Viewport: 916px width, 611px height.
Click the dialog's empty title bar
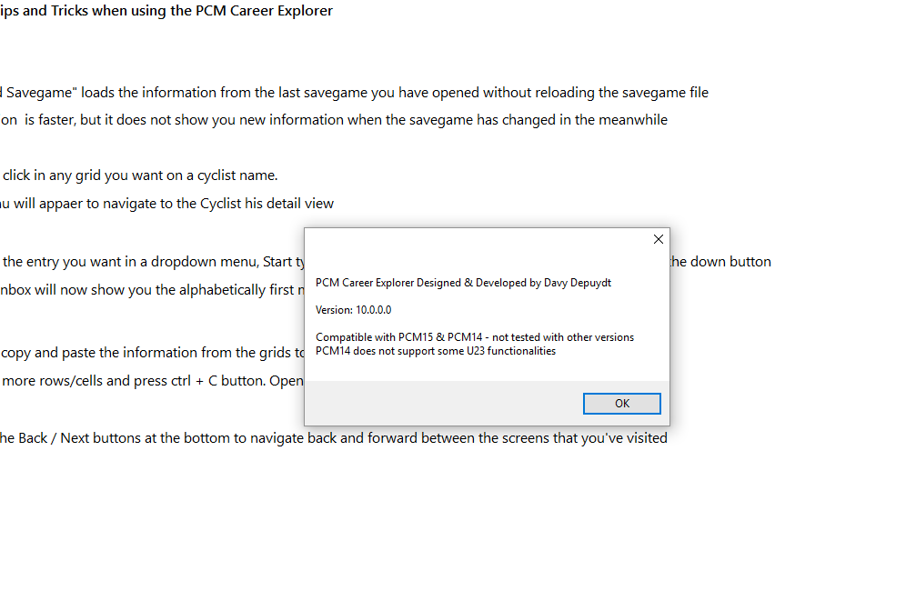pos(473,240)
